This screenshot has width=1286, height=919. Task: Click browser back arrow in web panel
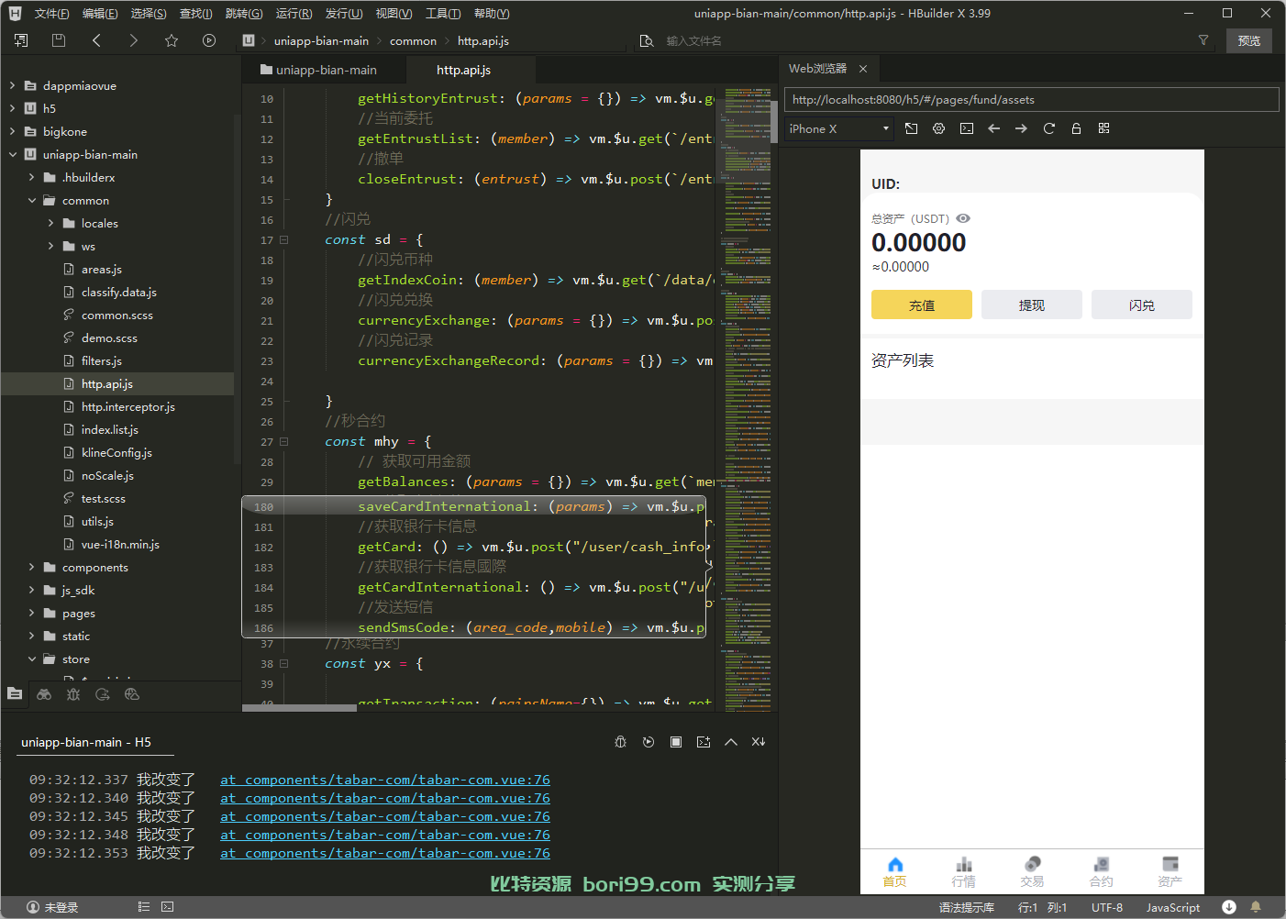(993, 128)
